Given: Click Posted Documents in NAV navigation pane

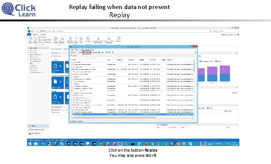Looking at the screenshot, I should (x=38, y=130).
